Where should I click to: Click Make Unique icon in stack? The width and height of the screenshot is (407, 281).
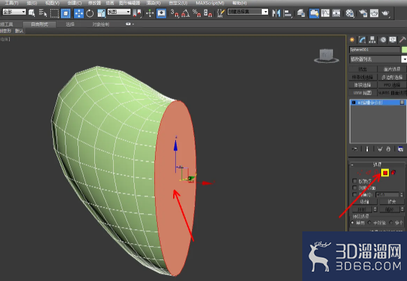(380, 149)
